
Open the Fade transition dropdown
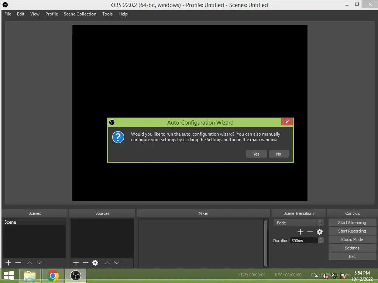[298, 223]
